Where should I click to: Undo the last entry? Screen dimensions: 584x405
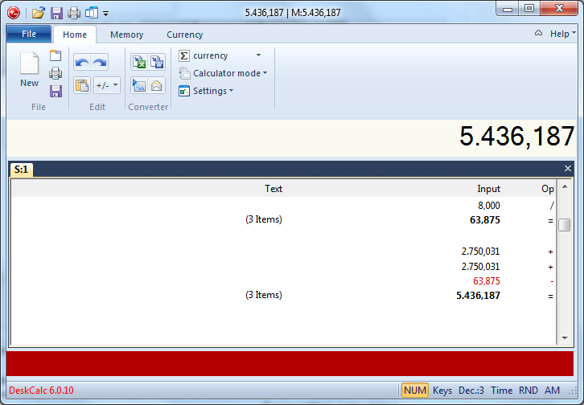tap(82, 62)
